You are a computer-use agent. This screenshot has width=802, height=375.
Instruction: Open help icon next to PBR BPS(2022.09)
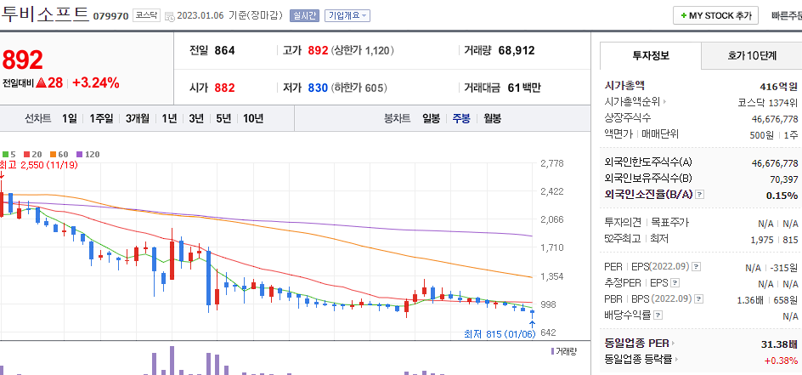pyautogui.click(x=698, y=298)
